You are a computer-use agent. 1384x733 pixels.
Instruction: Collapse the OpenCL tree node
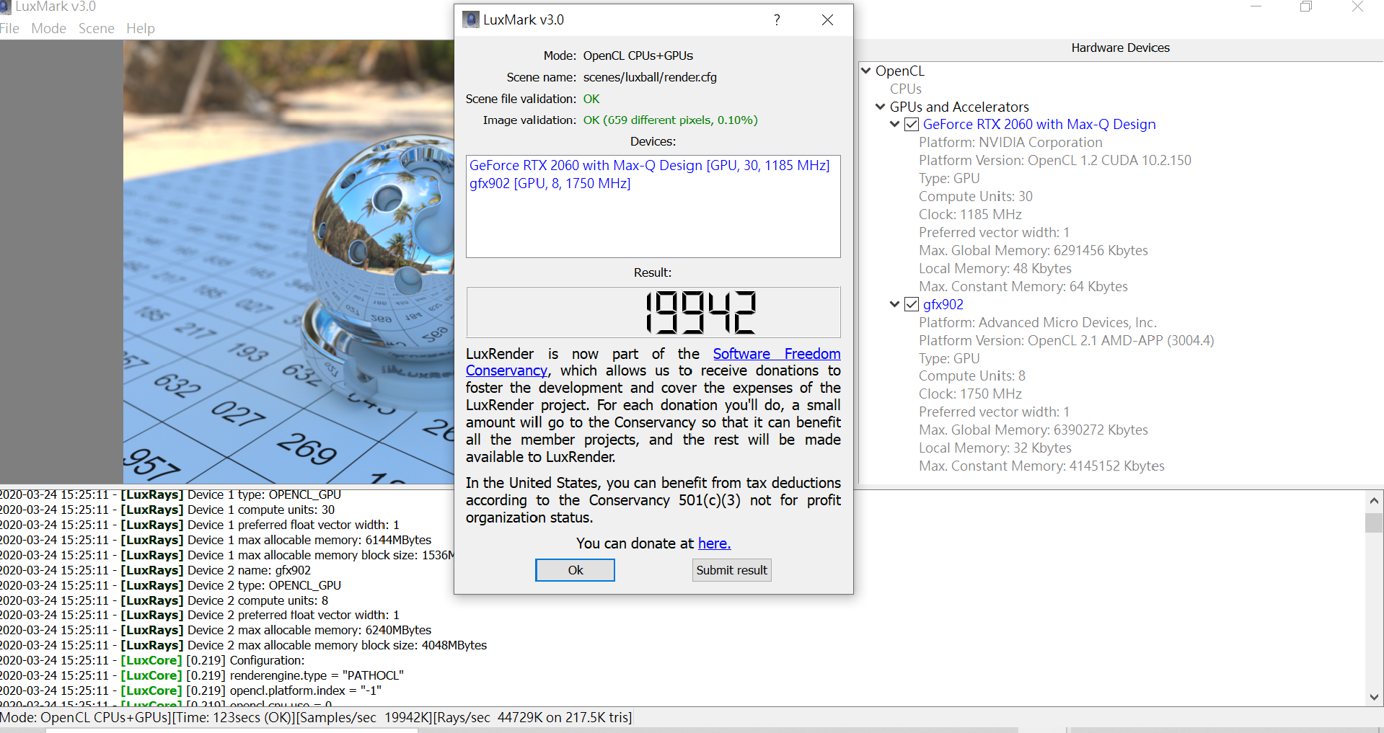click(x=866, y=71)
